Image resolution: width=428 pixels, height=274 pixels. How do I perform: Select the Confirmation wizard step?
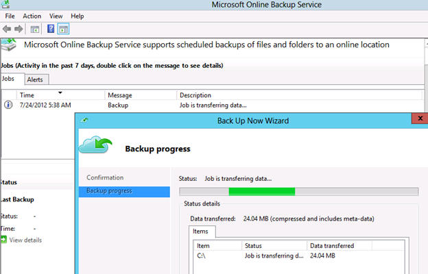pos(105,177)
